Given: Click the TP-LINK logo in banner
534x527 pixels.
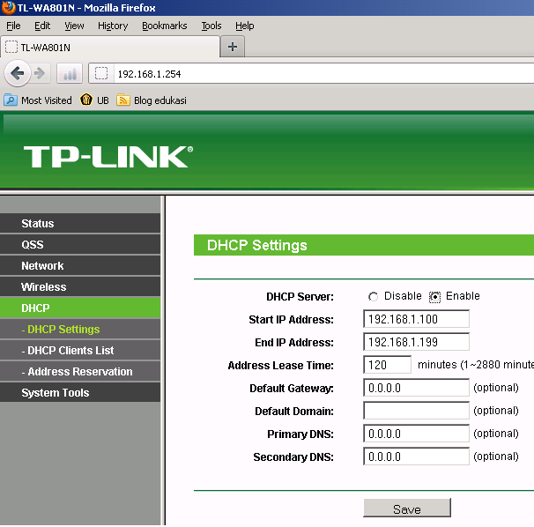Looking at the screenshot, I should tap(108, 157).
